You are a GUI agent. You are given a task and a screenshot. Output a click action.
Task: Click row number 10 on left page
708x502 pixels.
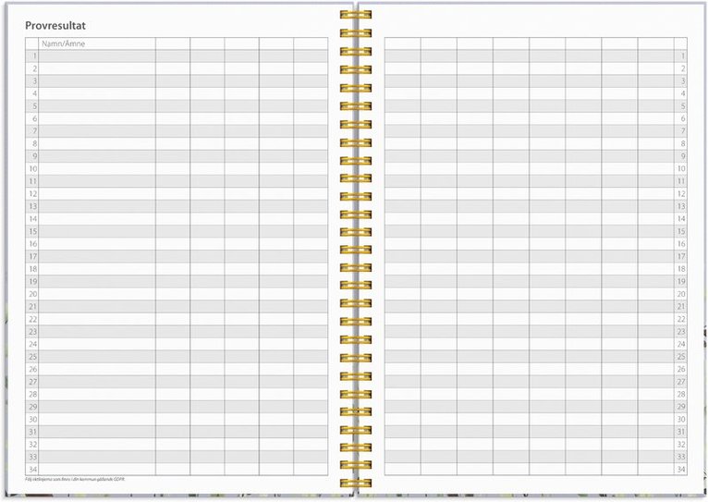[x=32, y=169]
